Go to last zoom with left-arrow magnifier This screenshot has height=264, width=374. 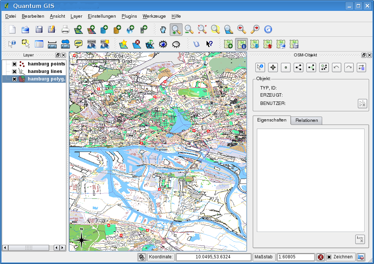[x=241, y=29]
